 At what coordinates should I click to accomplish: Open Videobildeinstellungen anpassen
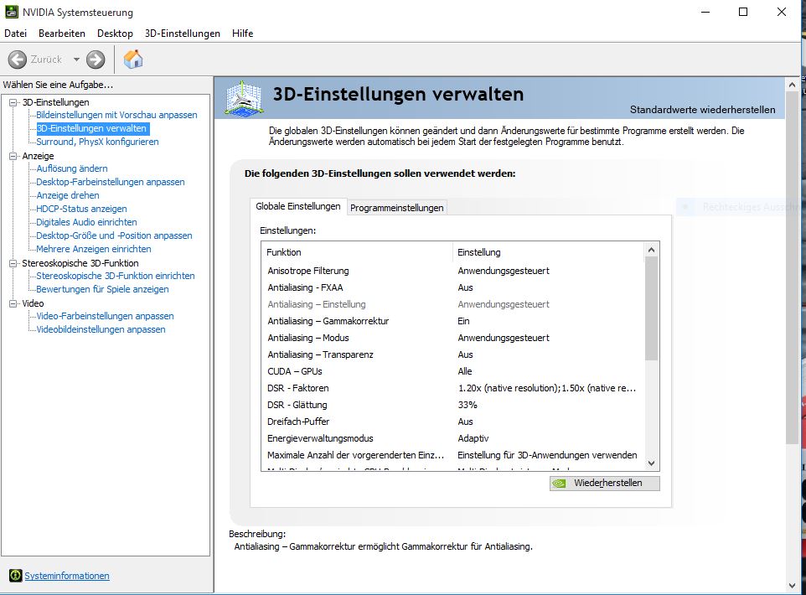[101, 329]
